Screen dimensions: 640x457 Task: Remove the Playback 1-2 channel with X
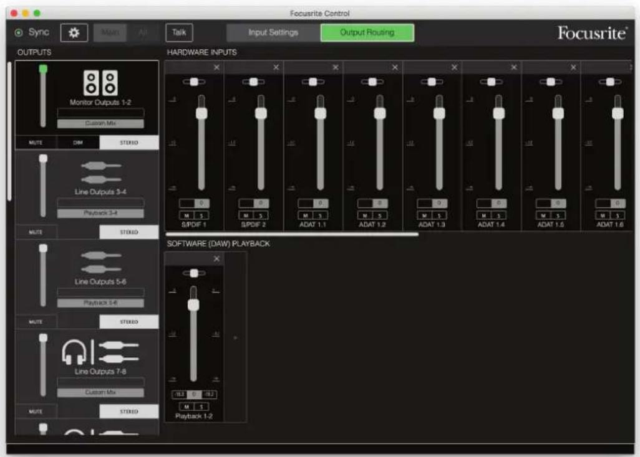click(216, 258)
